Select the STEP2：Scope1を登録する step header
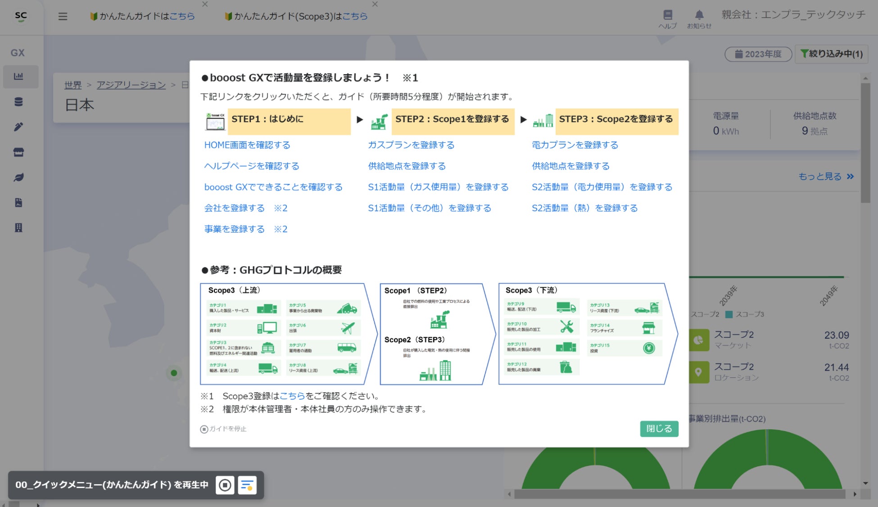The image size is (878, 507). 453,120
